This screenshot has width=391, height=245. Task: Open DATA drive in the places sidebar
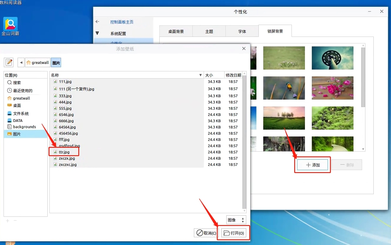click(26, 120)
